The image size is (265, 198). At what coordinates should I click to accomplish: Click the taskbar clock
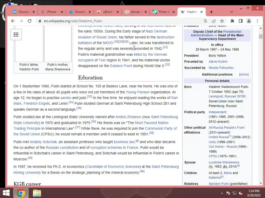[x=254, y=193]
